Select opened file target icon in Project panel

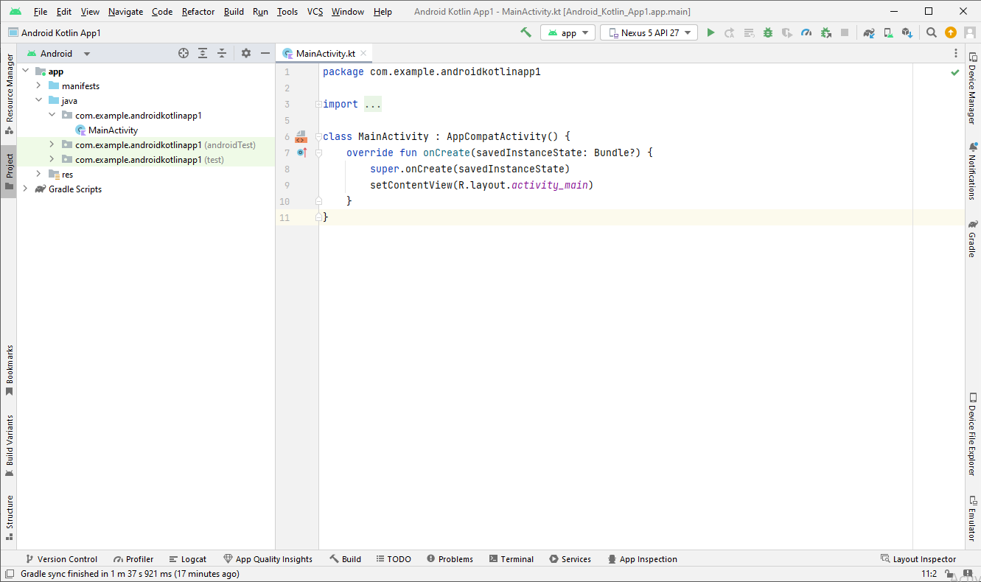[184, 53]
